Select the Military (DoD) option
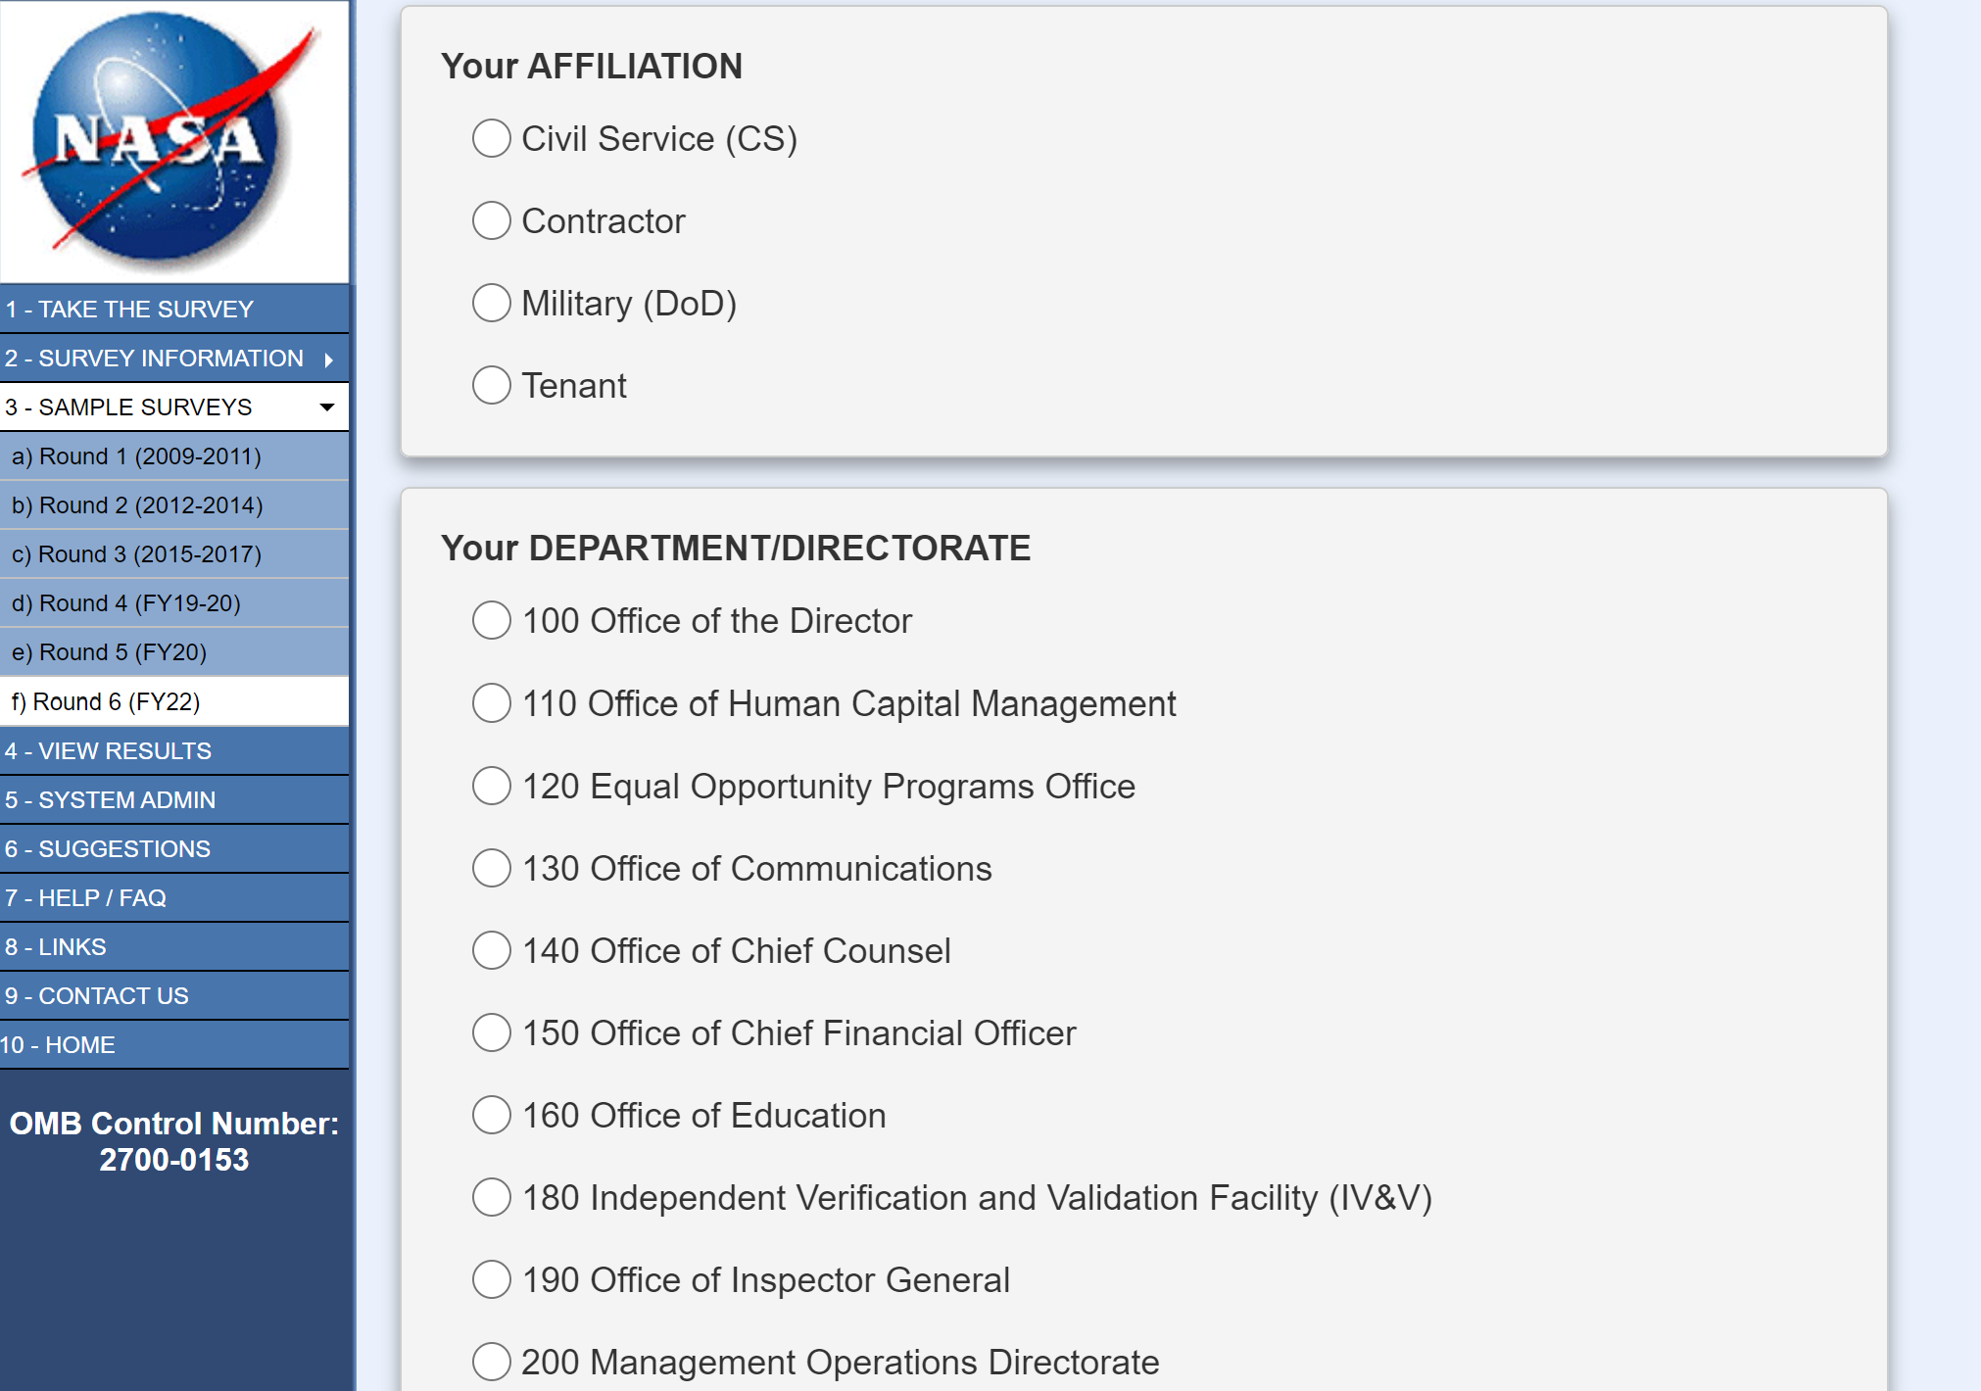Screen dimensions: 1981x1391 (x=492, y=304)
